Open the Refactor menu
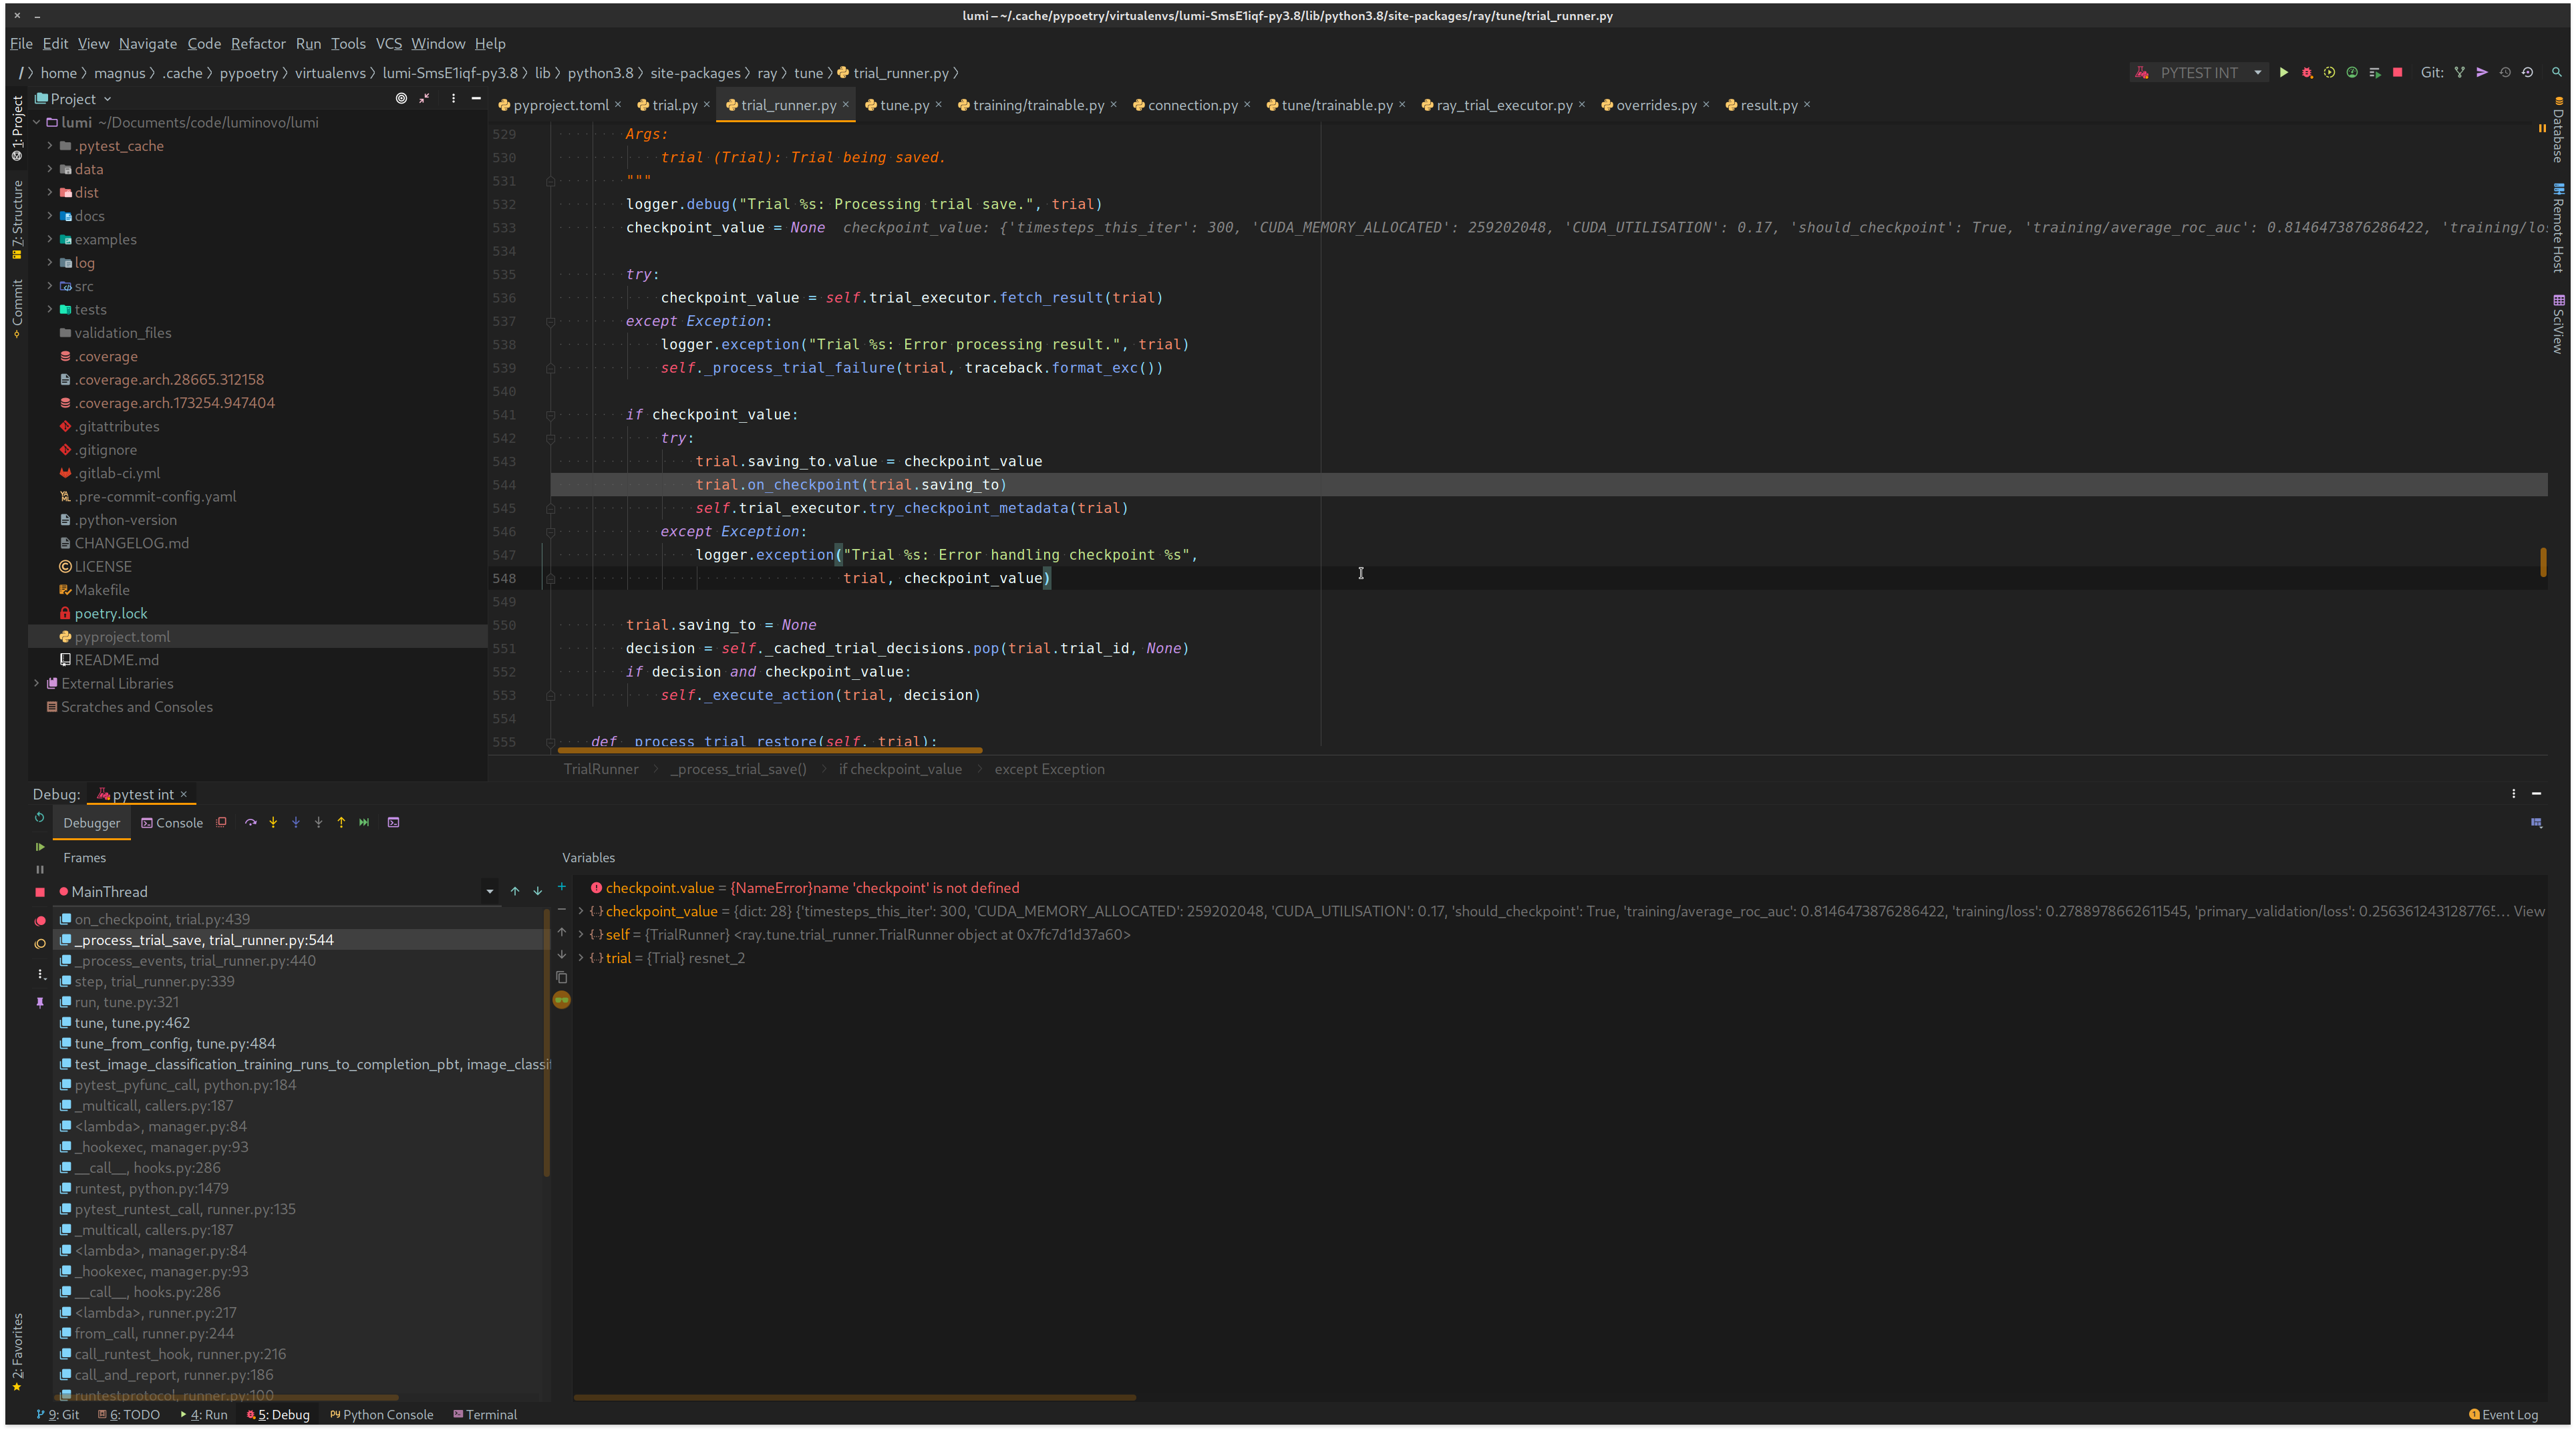This screenshot has width=2576, height=1432. tap(258, 43)
